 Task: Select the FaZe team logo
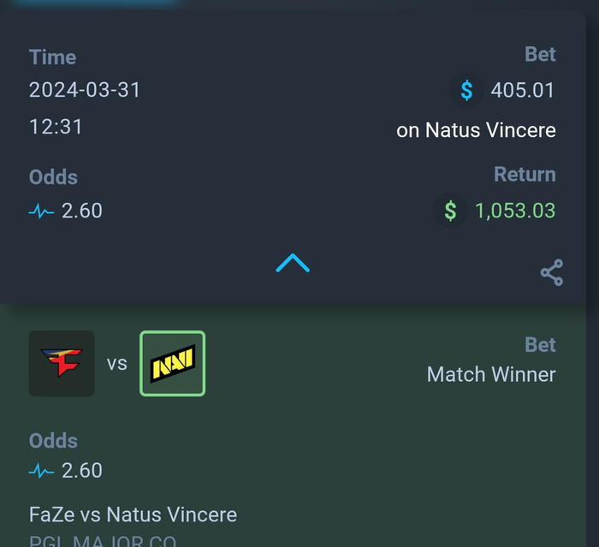point(62,363)
